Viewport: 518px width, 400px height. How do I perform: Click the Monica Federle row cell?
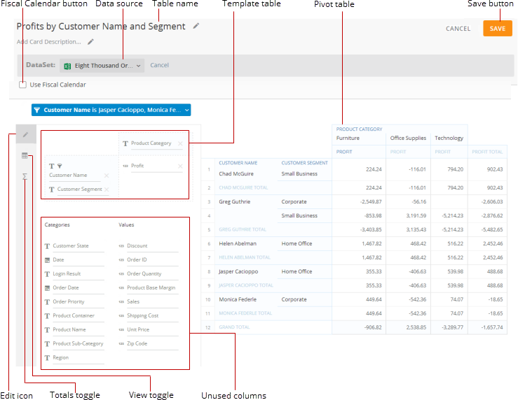(238, 299)
